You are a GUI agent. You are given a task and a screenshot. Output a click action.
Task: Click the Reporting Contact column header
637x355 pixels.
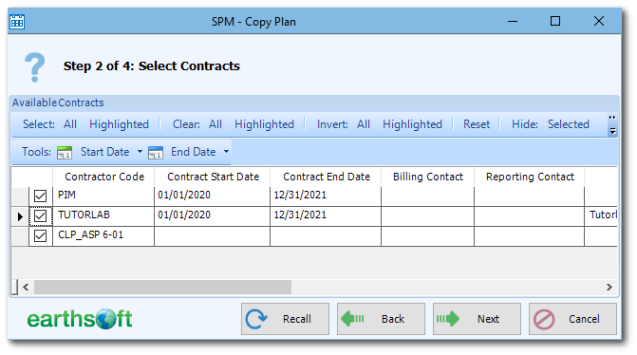530,177
